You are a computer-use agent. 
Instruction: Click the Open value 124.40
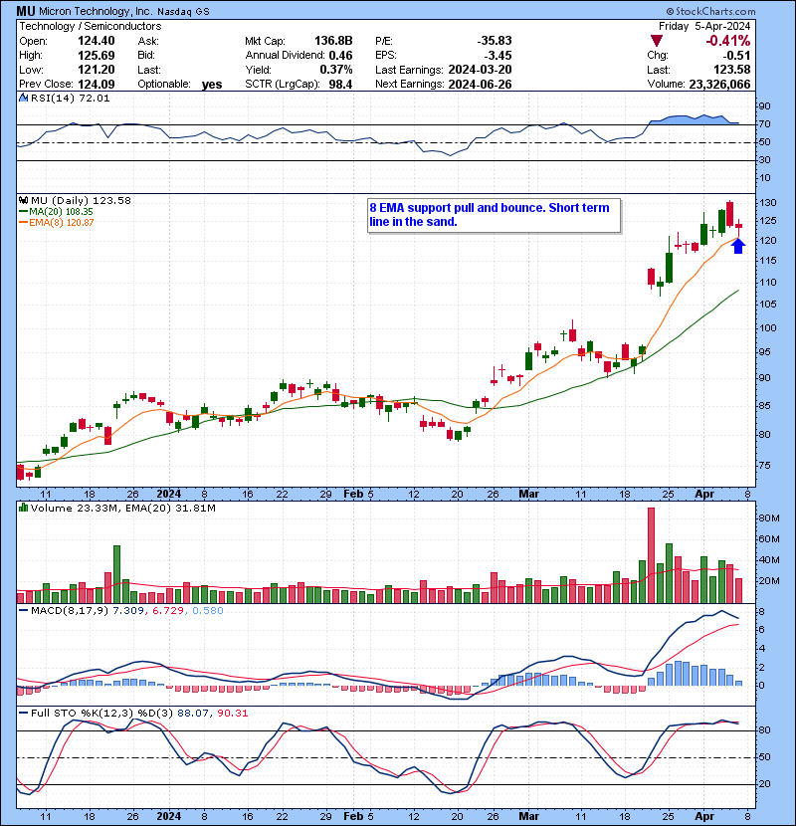coord(97,41)
